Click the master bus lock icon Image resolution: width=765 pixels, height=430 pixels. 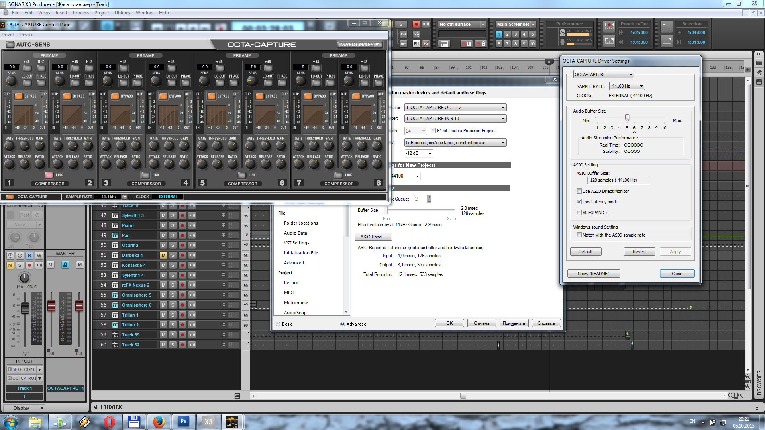click(65, 265)
